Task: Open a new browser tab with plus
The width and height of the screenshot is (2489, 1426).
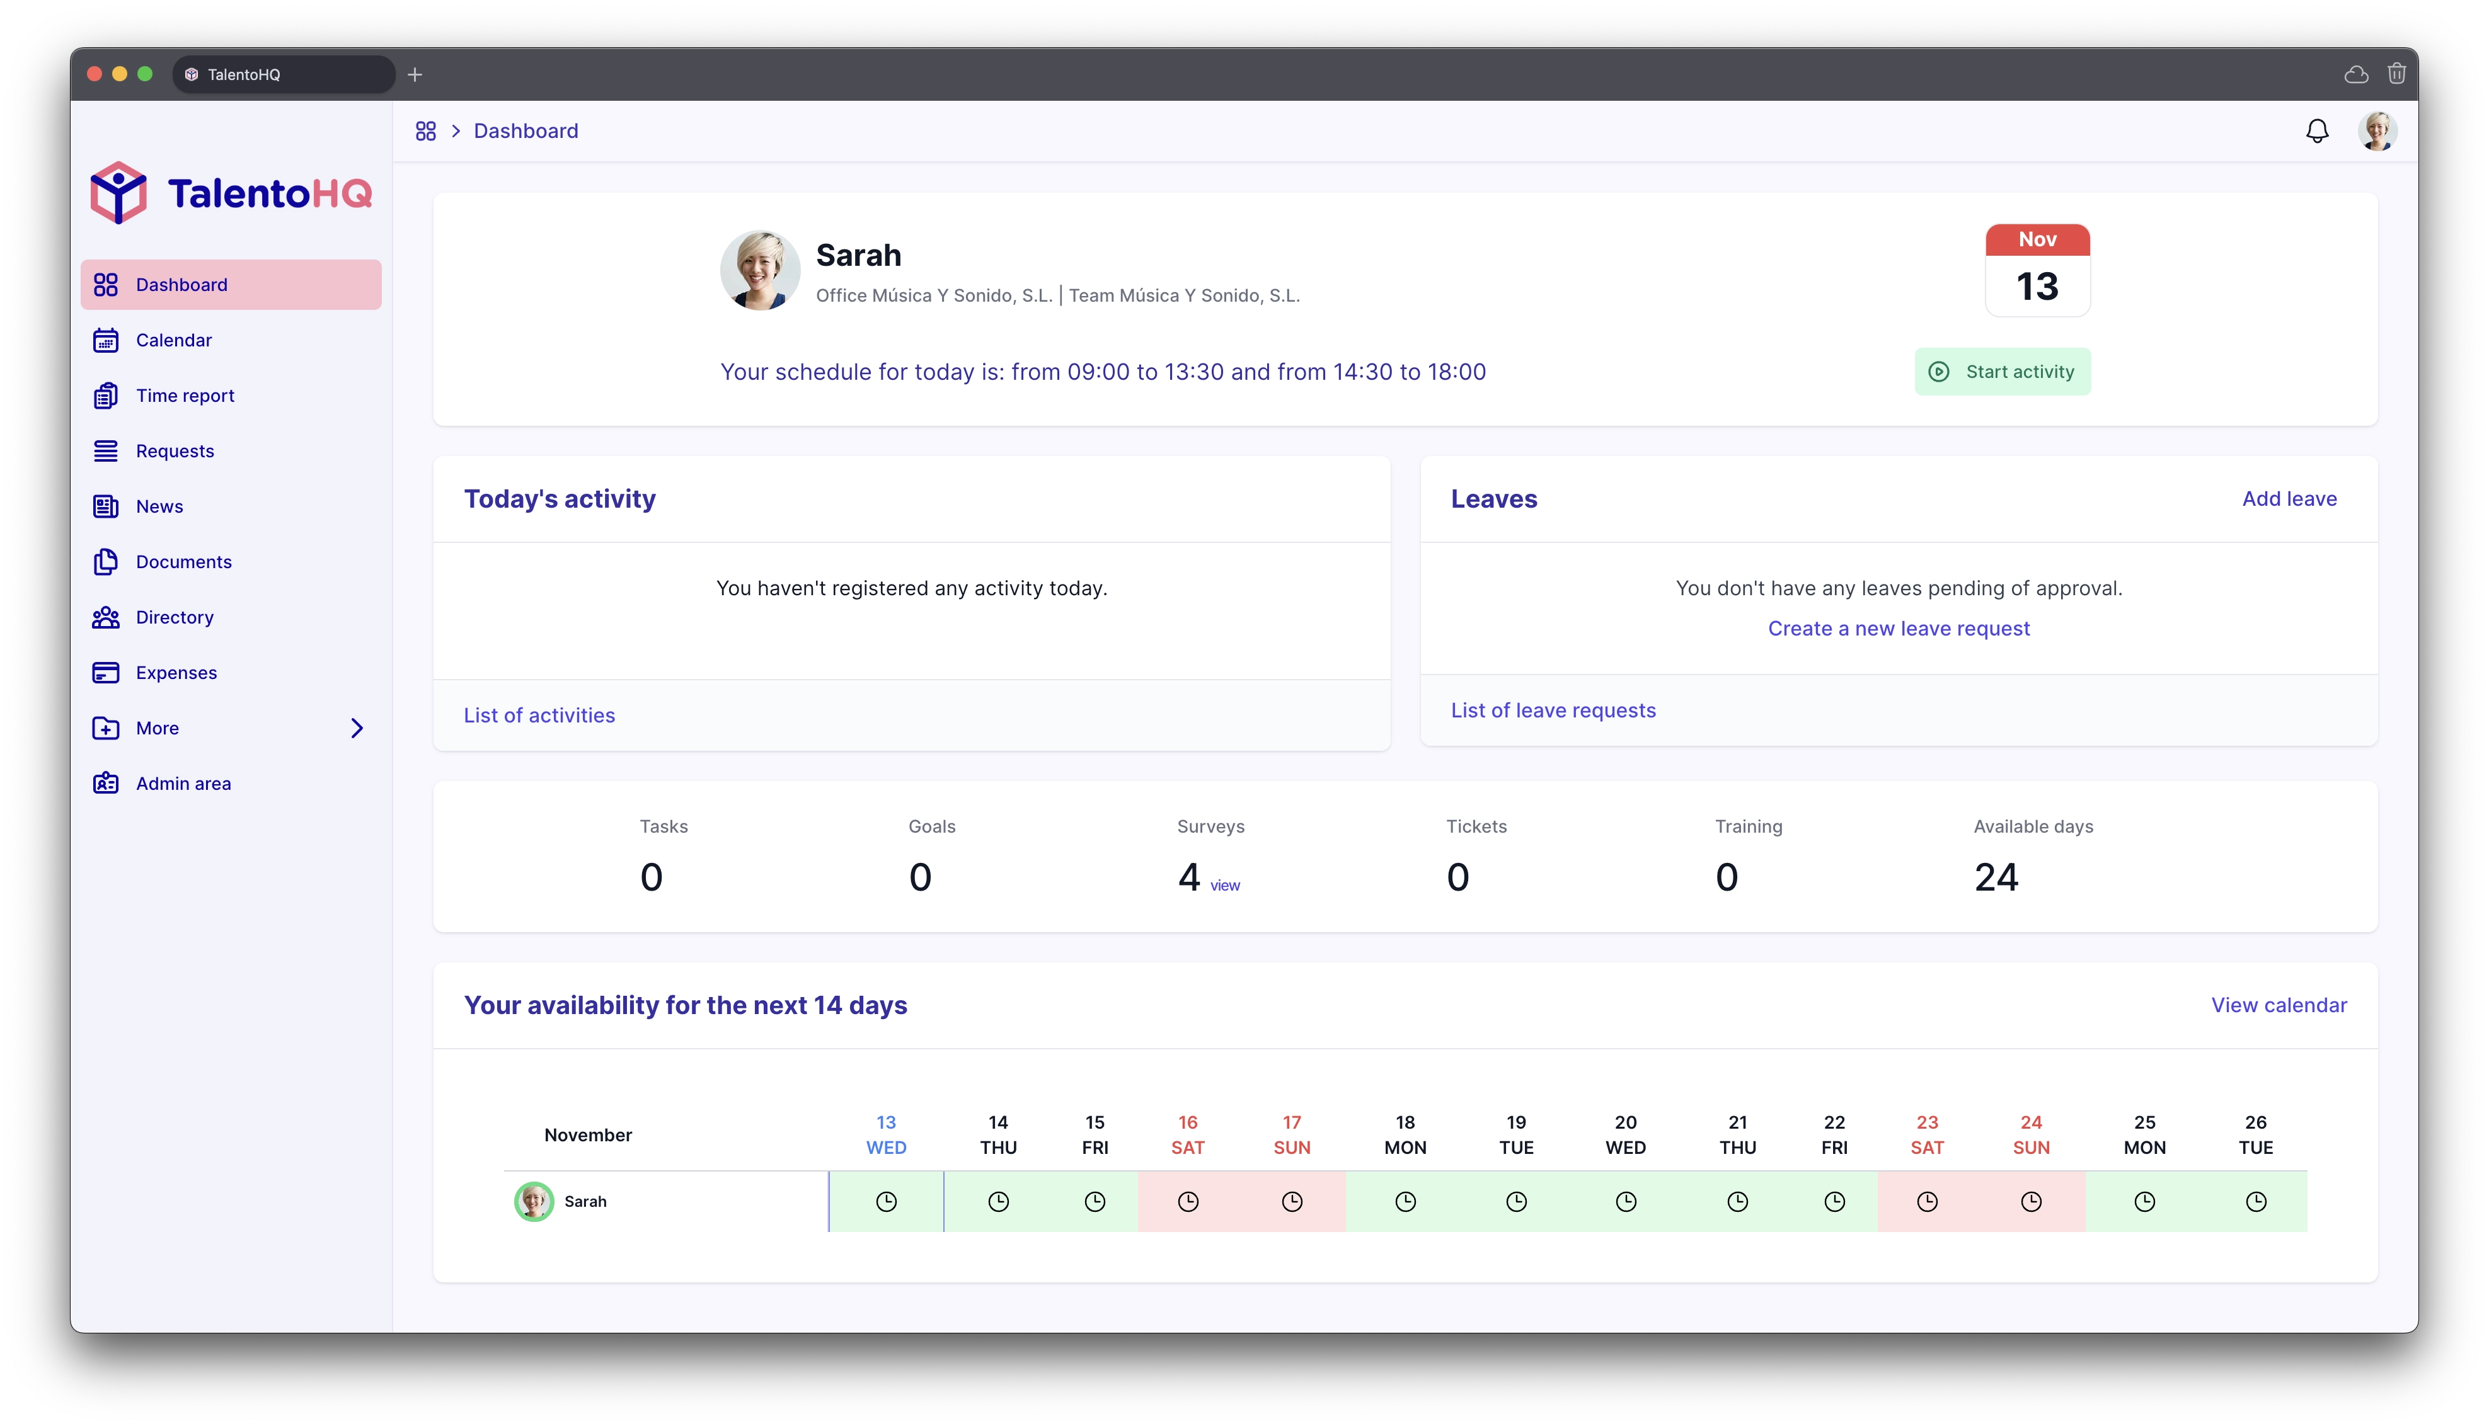Action: (415, 74)
